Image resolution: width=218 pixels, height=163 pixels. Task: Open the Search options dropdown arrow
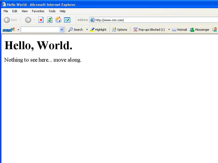[87, 30]
